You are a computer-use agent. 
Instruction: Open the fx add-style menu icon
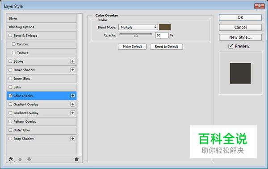point(12,159)
